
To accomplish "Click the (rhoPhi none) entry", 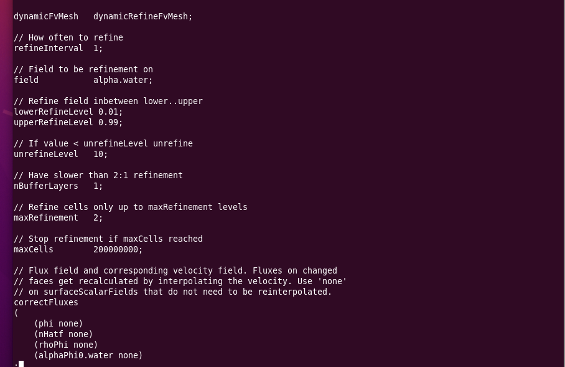I will click(66, 345).
